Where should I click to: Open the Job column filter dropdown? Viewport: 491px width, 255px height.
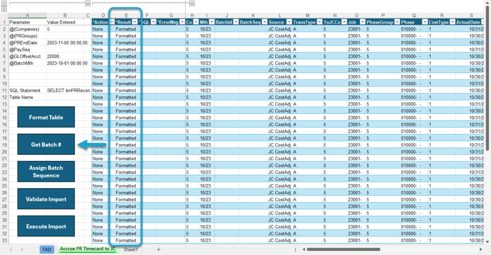(x=362, y=22)
